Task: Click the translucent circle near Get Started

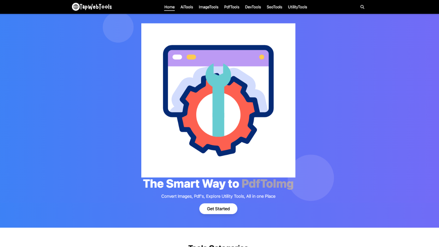Action: (311, 178)
